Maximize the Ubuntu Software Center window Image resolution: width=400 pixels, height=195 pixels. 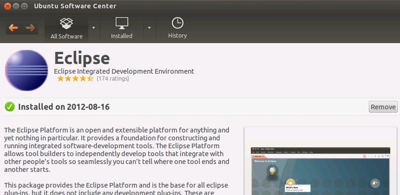point(24,6)
